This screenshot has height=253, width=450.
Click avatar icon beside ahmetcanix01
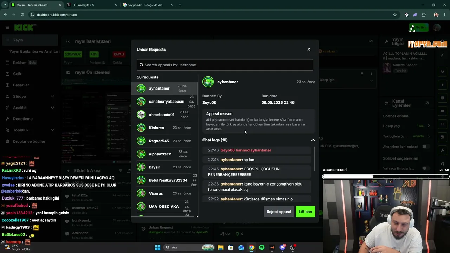[x=141, y=115]
